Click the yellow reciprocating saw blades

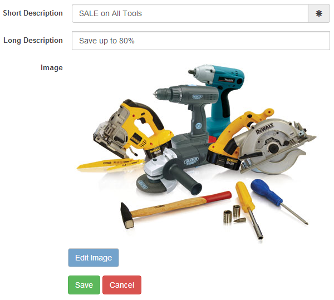pos(111,164)
